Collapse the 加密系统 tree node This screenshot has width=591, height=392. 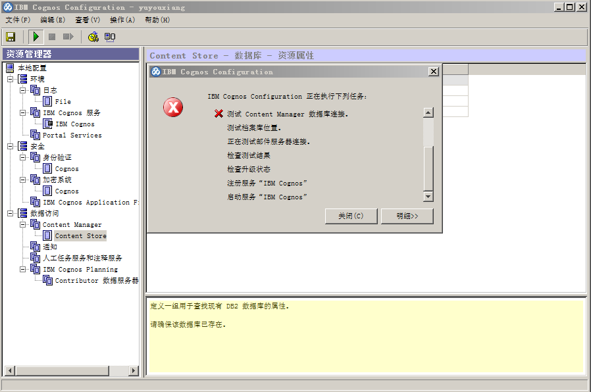tap(22, 180)
